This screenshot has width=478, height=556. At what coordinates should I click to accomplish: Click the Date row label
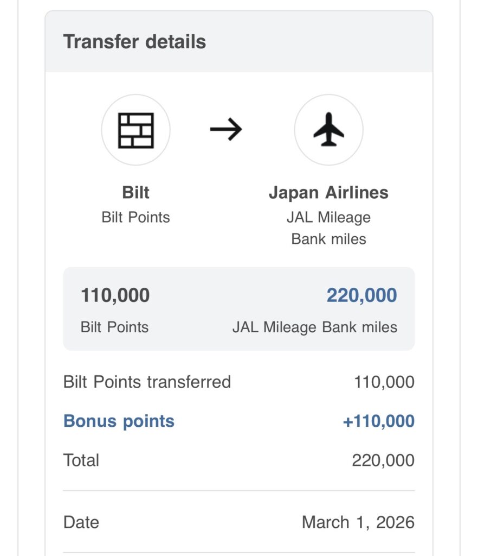point(81,522)
